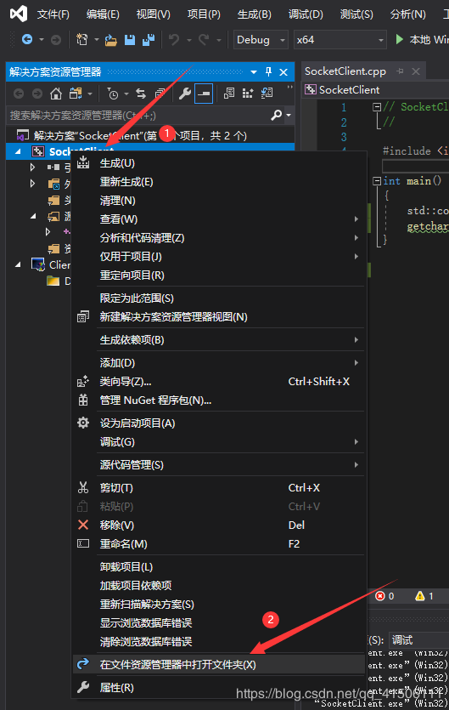Click the errors count button in Error List
Screen dimensions: 449x710
pyautogui.click(x=384, y=596)
